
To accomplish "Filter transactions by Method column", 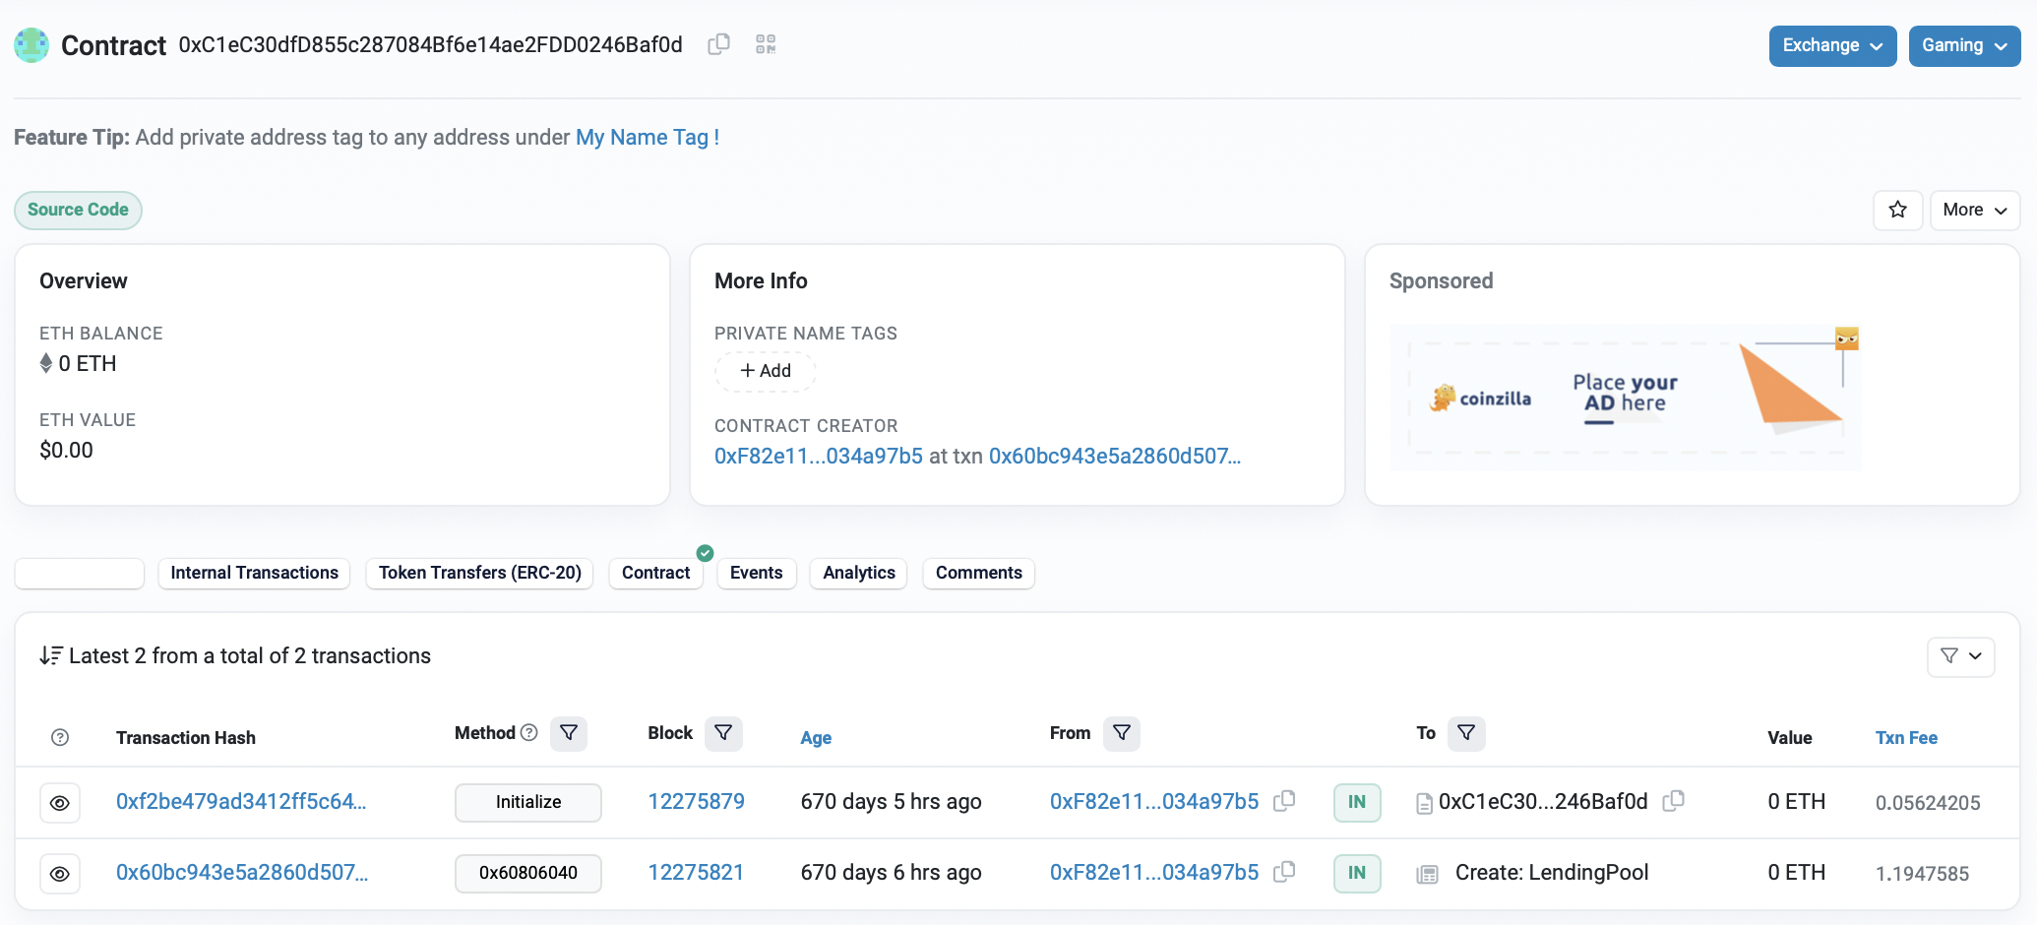I will tap(569, 733).
